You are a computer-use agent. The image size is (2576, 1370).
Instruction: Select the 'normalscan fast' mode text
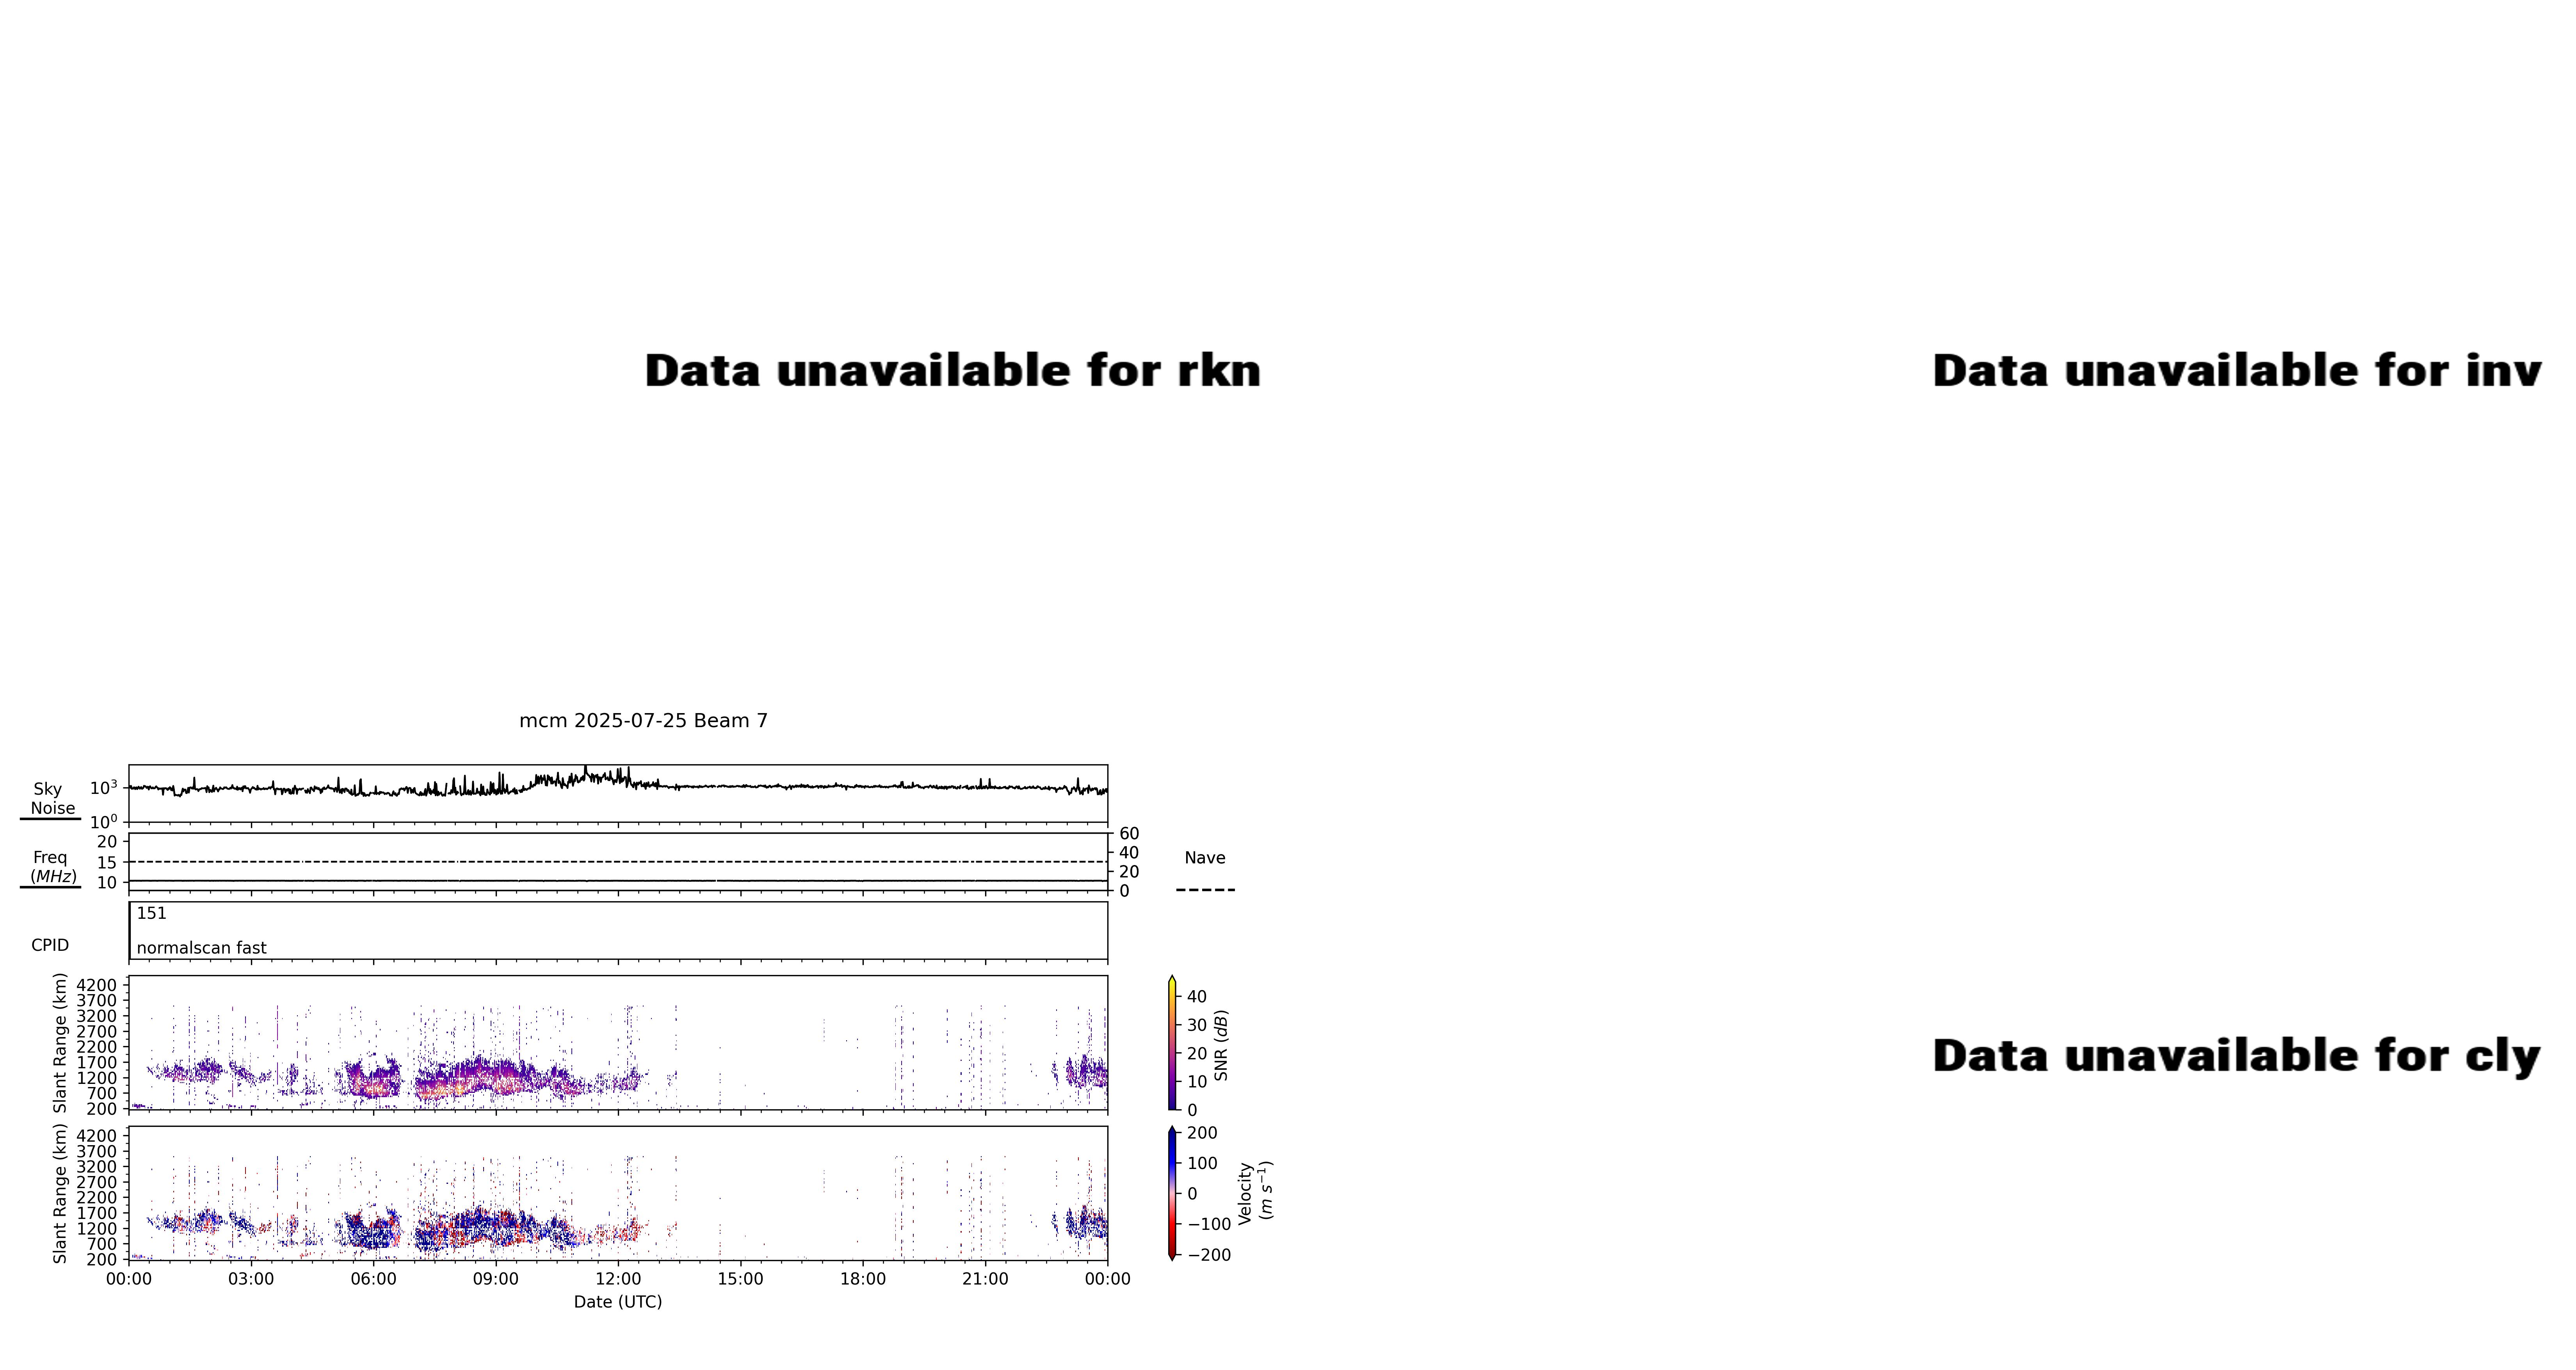point(202,948)
